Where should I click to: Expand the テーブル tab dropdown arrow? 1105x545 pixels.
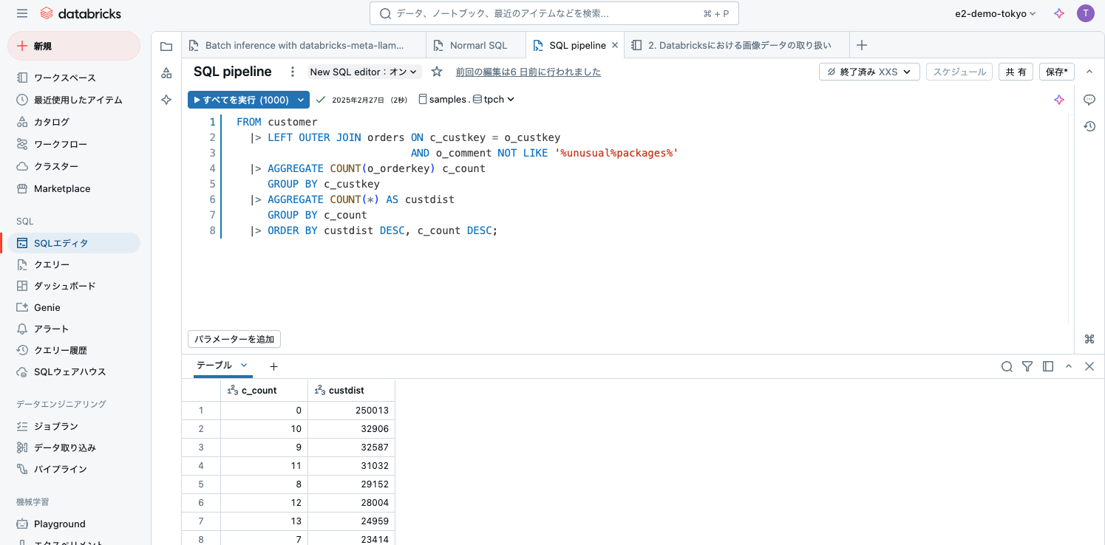(x=244, y=365)
